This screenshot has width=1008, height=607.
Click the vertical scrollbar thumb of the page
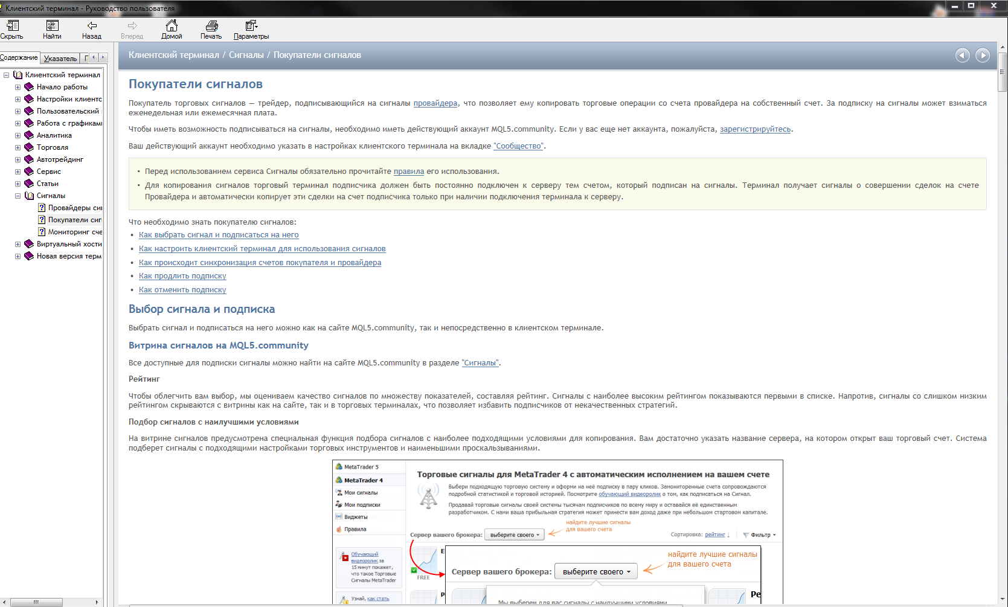[x=1002, y=72]
